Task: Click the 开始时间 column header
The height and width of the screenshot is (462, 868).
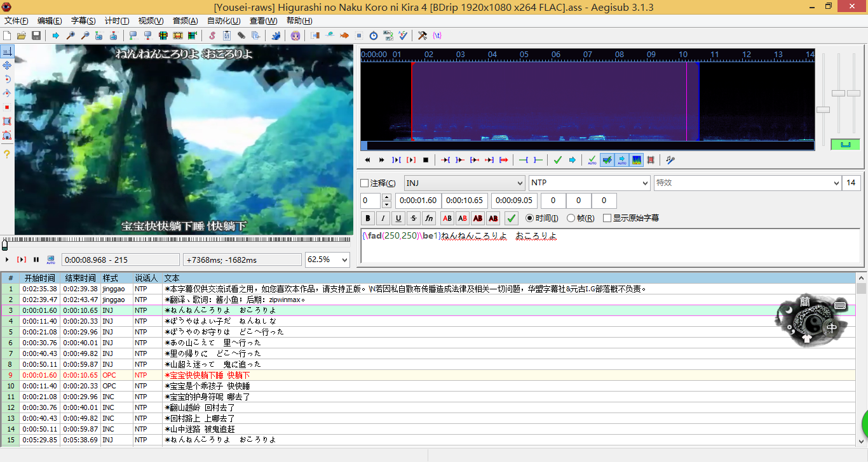Action: tap(39, 278)
